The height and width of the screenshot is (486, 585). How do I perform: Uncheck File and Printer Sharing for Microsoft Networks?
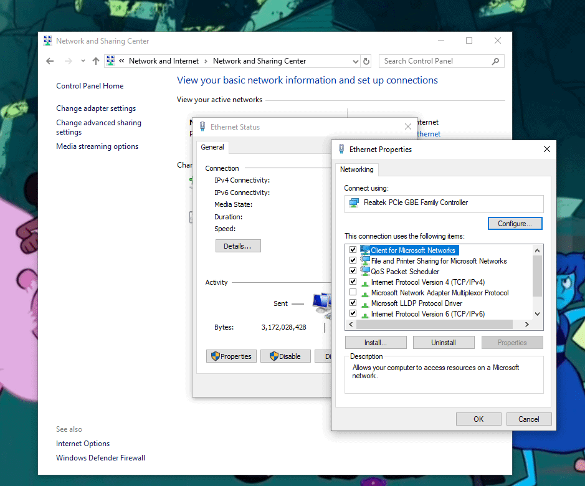coord(353,260)
